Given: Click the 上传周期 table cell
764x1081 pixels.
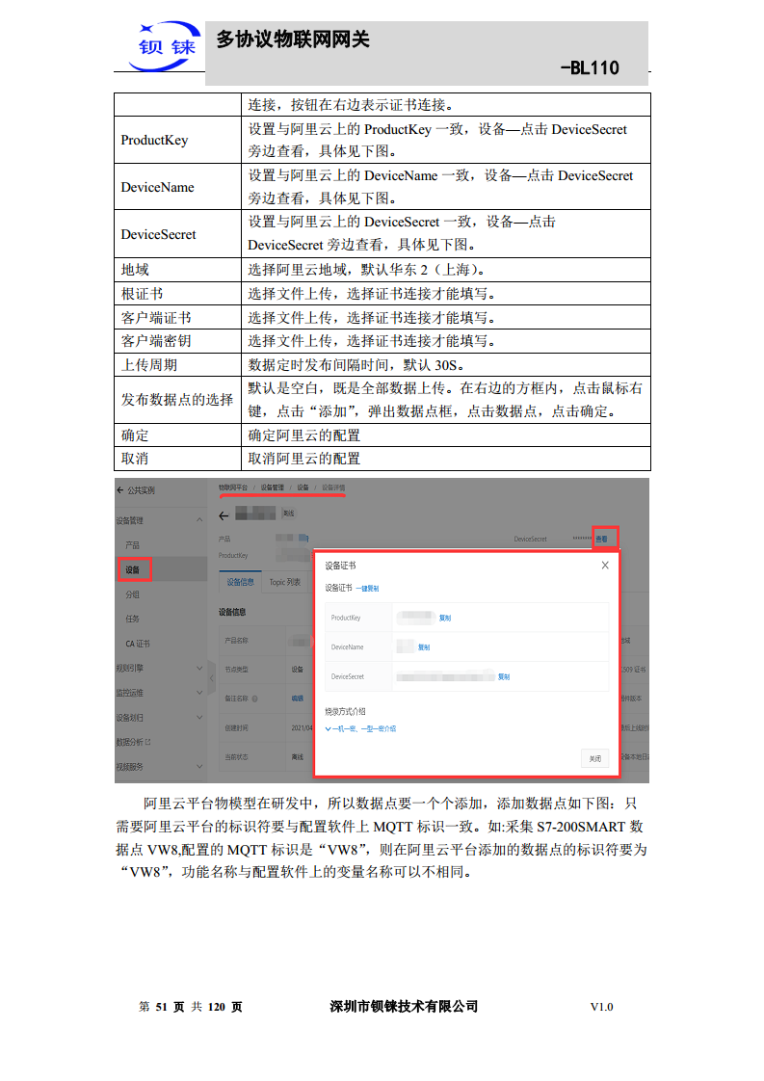Looking at the screenshot, I should click(177, 365).
